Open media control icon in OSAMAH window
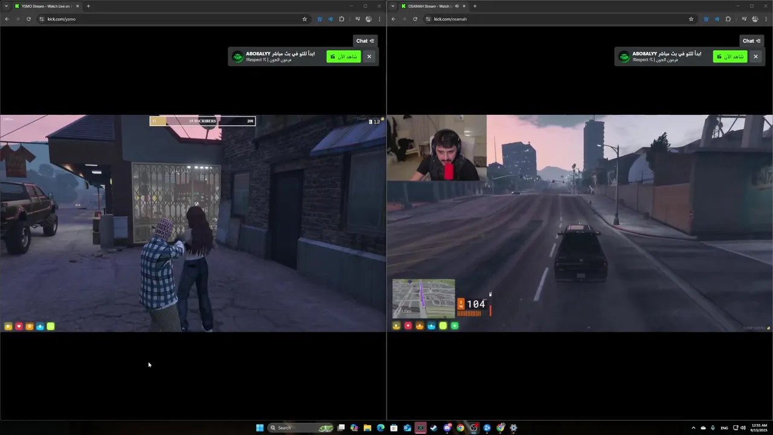 pos(744,19)
